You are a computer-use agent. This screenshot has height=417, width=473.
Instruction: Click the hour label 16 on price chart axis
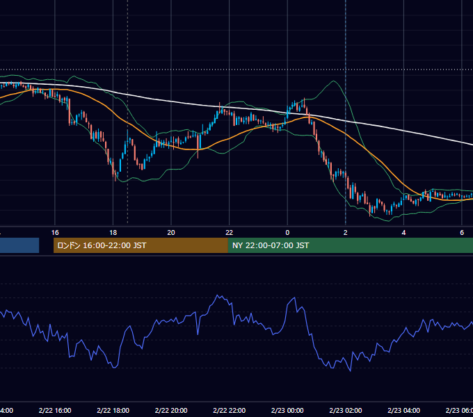tap(55, 233)
